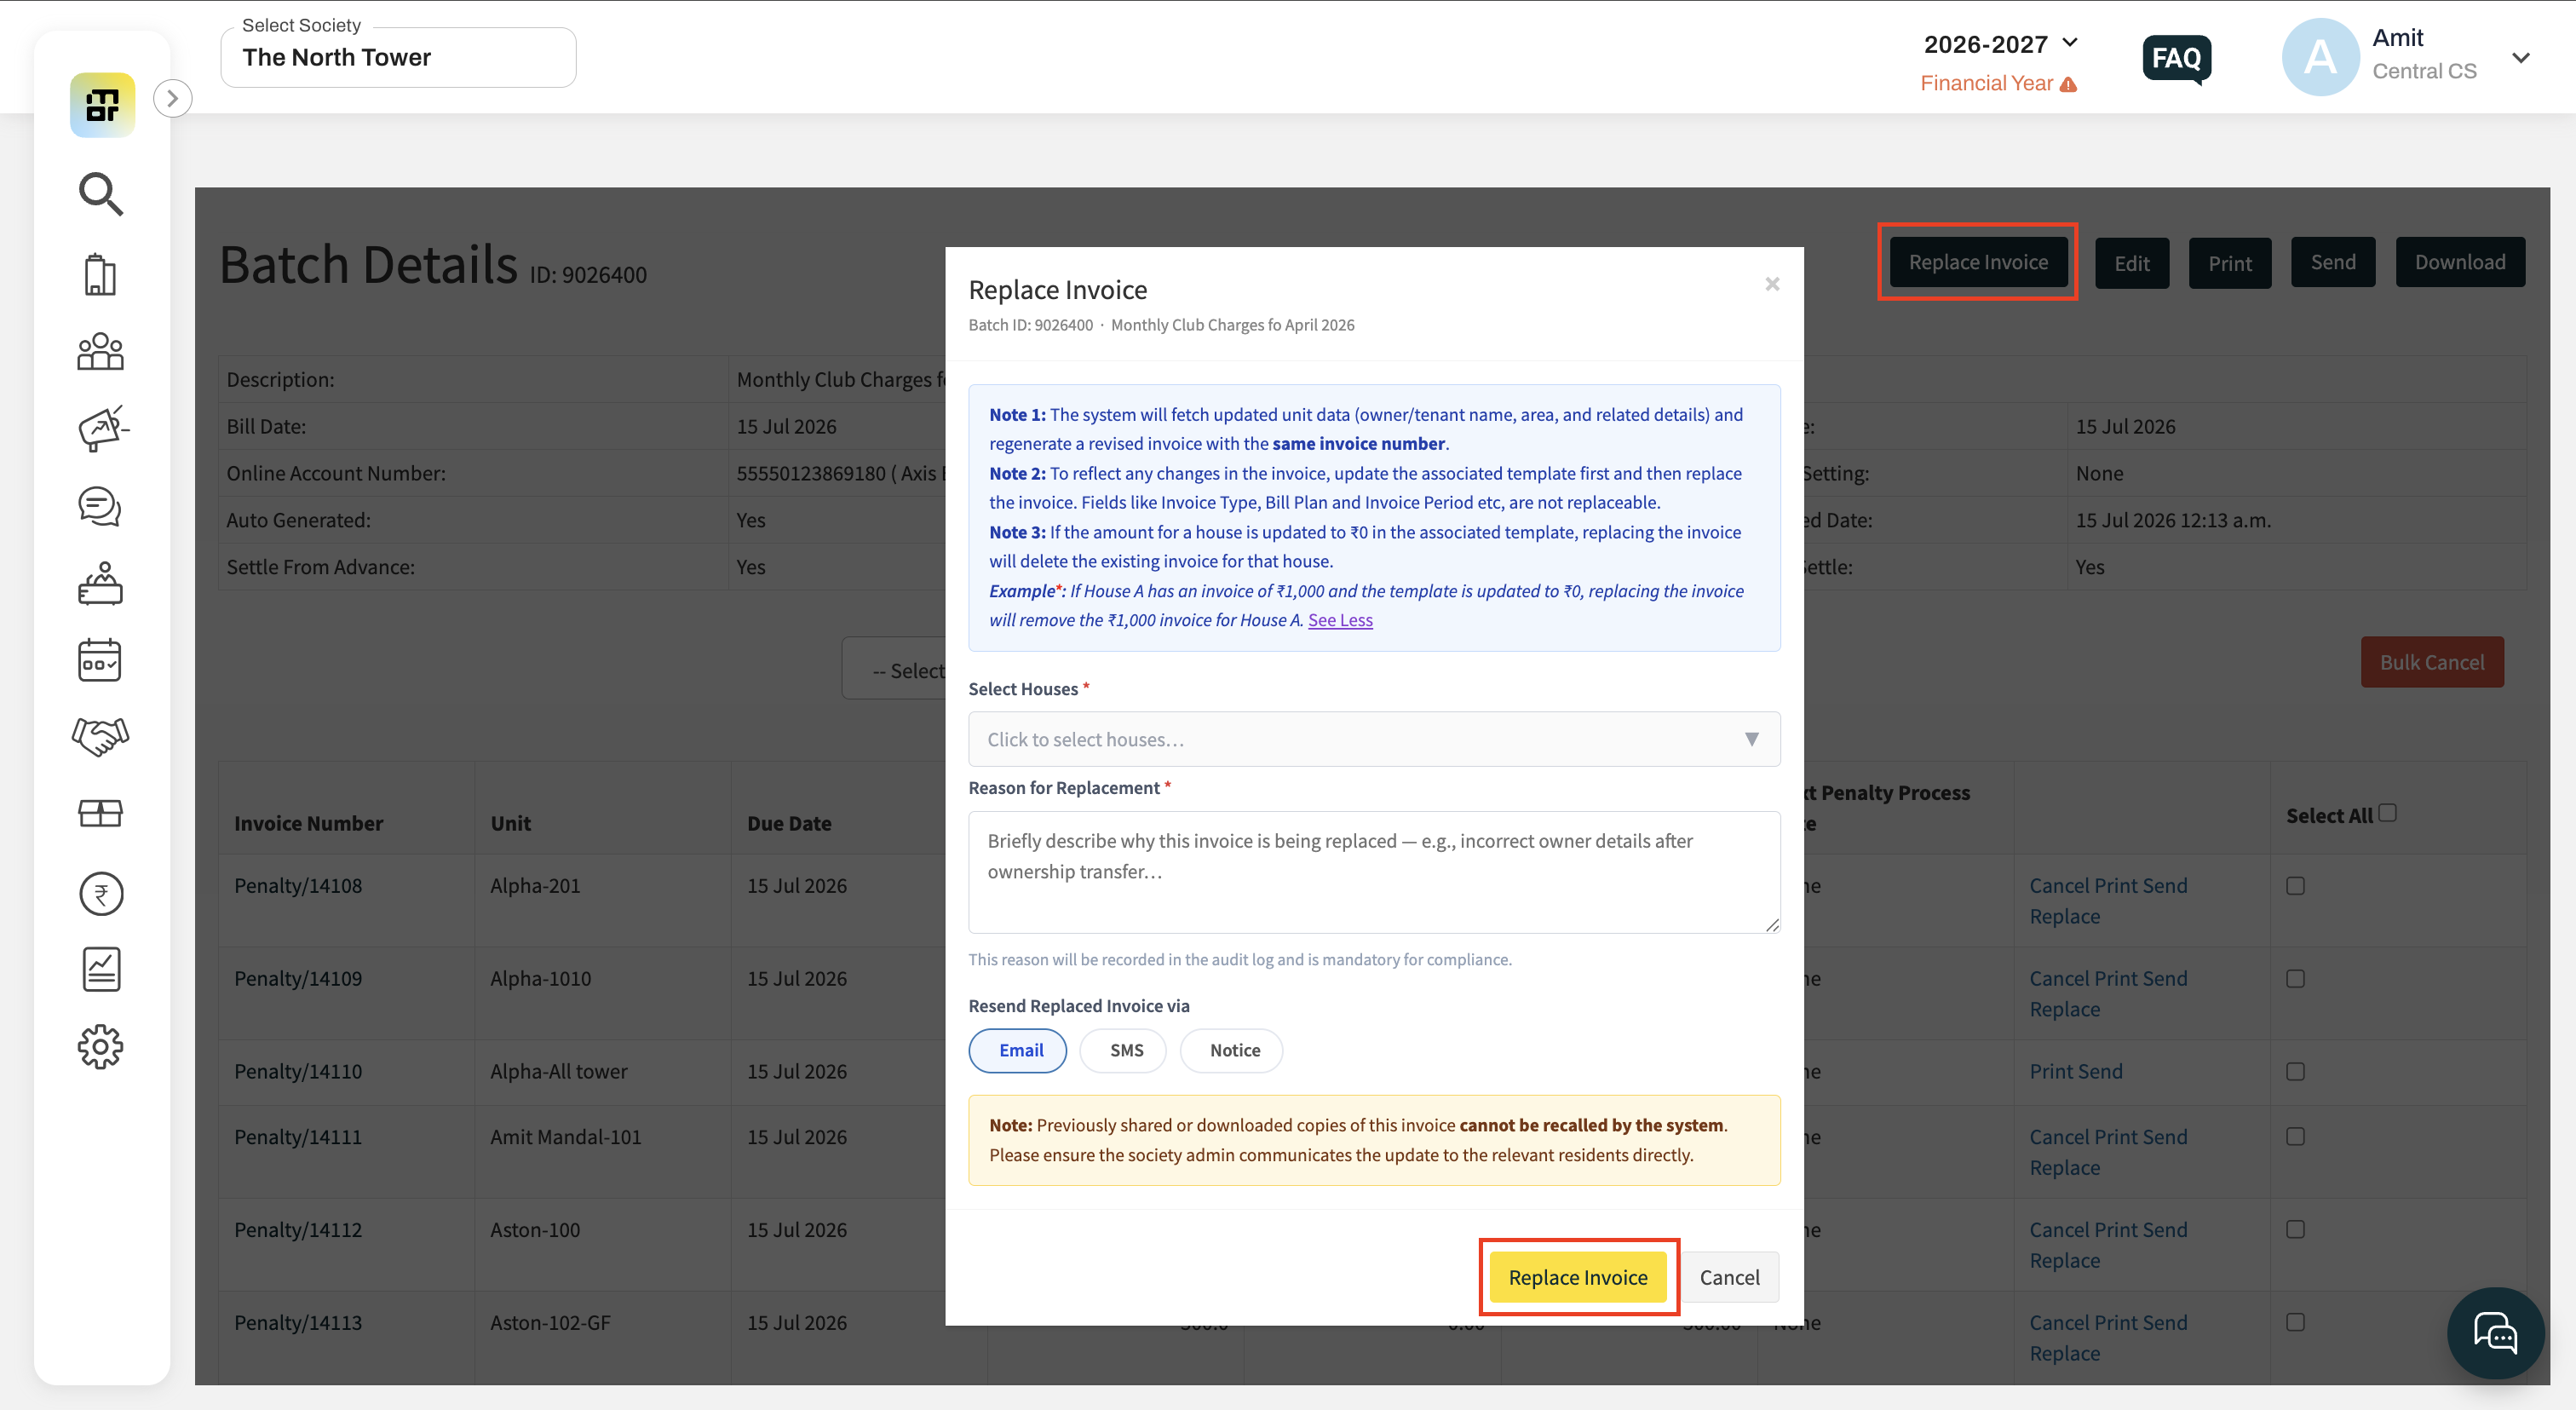Click unit cell Amit Mandal-101
Image resolution: width=2576 pixels, height=1410 pixels.
coord(565,1137)
